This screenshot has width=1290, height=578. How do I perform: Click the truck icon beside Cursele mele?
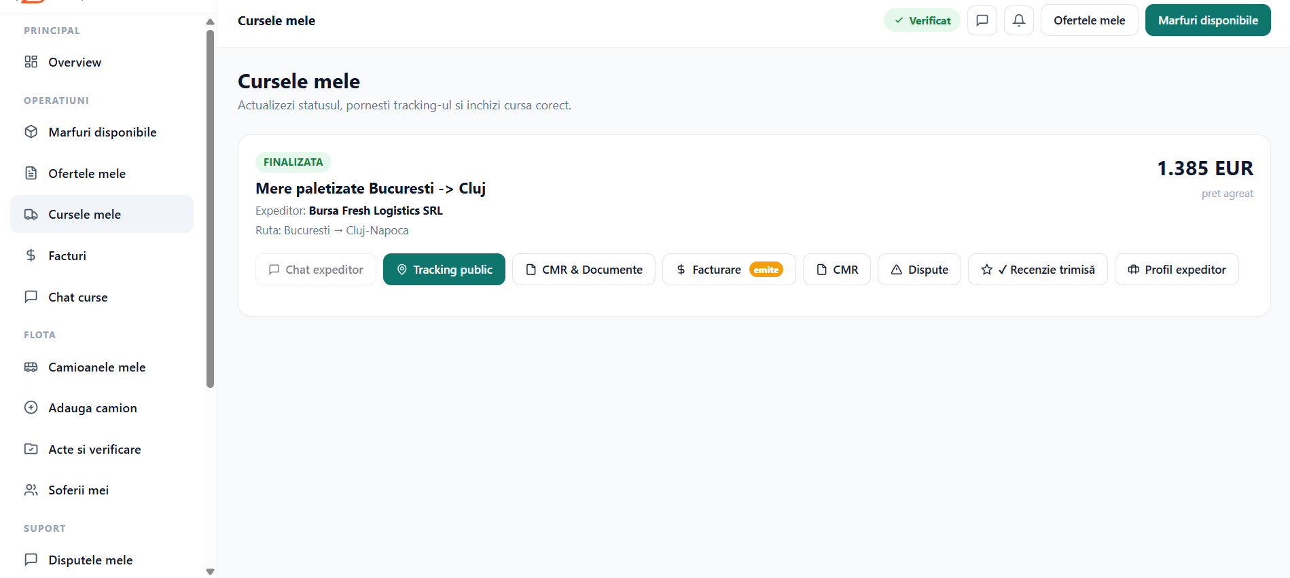click(31, 214)
